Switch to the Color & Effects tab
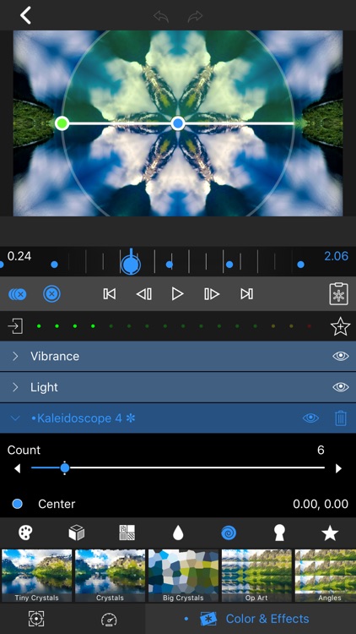Screen dimensions: 356x634 251,619
